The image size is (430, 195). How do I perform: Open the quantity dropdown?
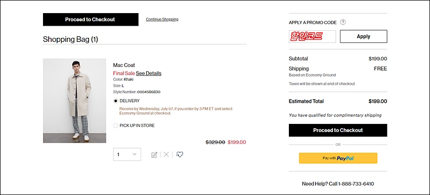tap(127, 154)
